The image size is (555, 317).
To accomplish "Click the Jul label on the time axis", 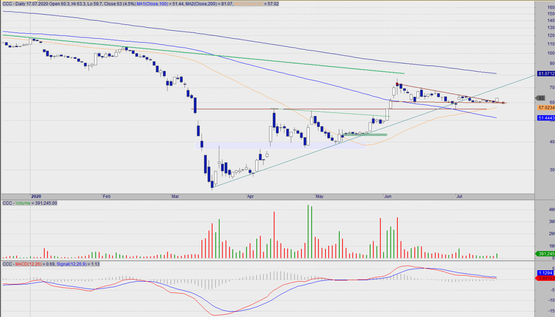I will [x=460, y=196].
